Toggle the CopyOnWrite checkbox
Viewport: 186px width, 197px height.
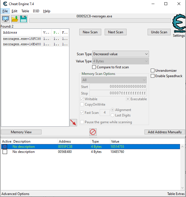[x=82, y=104]
